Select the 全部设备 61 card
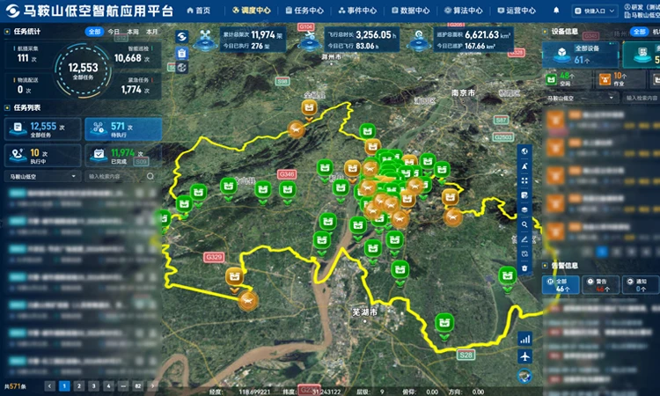660x396 pixels. (581, 55)
